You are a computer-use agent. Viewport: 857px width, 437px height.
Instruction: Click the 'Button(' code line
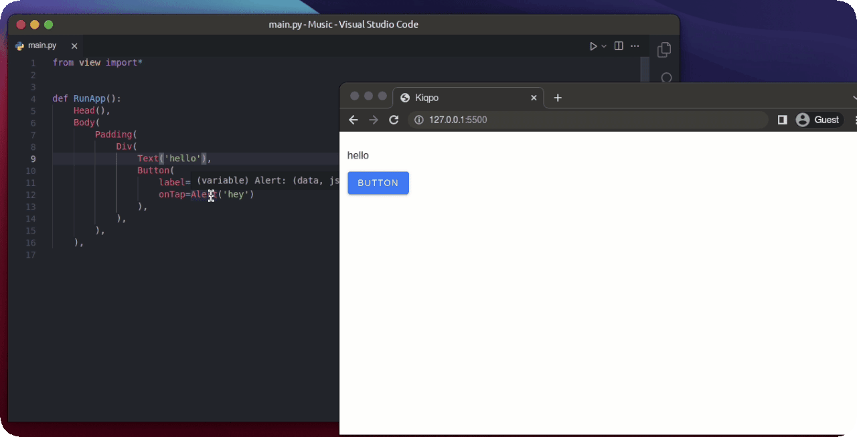[156, 171]
